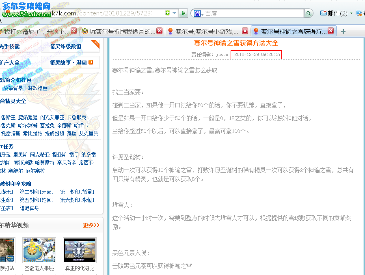Open the 哈伊卡 link
This screenshot has height=275, width=365.
pyautogui.click(x=81, y=125)
